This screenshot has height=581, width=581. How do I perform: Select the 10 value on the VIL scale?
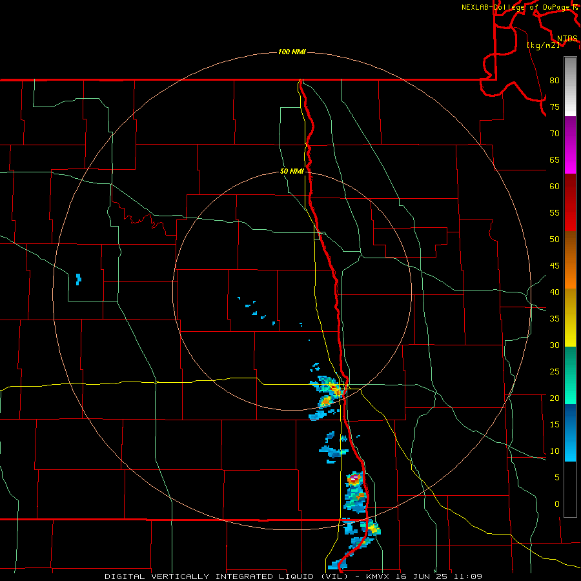(x=555, y=451)
